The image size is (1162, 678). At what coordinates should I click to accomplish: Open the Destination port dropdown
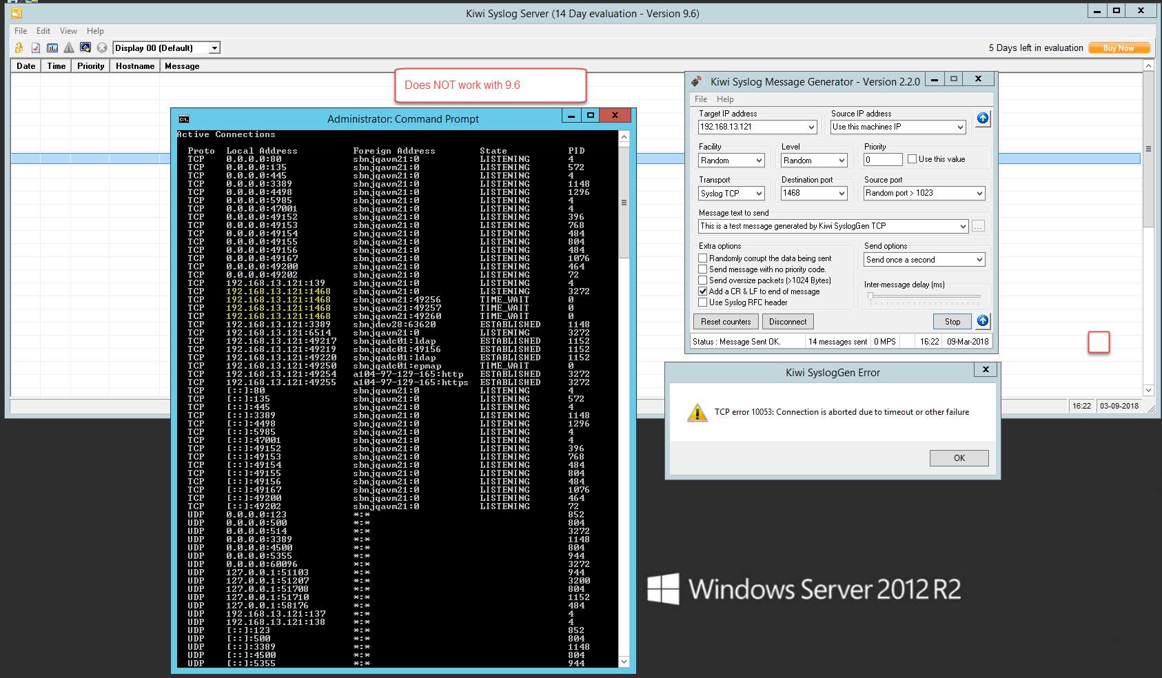842,194
